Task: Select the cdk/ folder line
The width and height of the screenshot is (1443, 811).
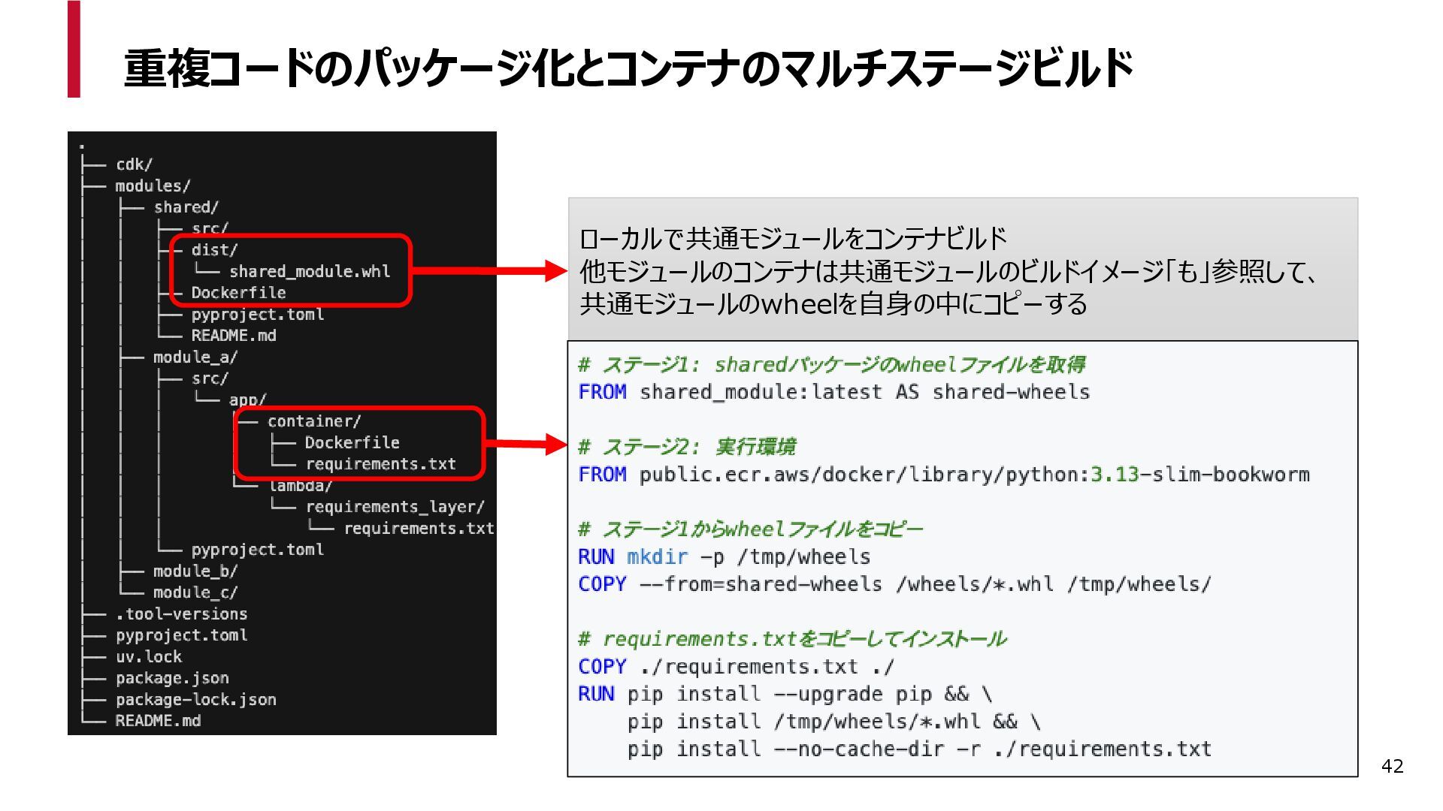Action: (x=134, y=164)
